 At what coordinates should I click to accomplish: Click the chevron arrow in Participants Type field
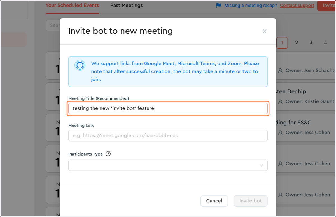(261, 165)
